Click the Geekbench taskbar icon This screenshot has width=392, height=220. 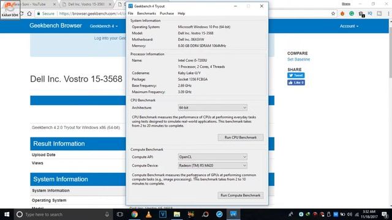pyautogui.click(x=233, y=215)
